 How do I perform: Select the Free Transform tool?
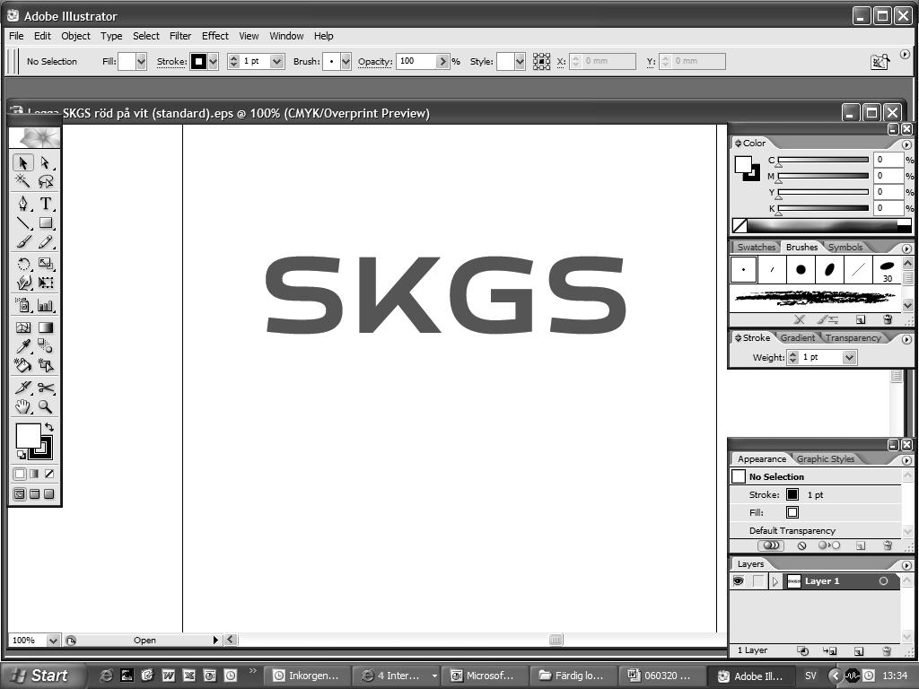coord(45,283)
